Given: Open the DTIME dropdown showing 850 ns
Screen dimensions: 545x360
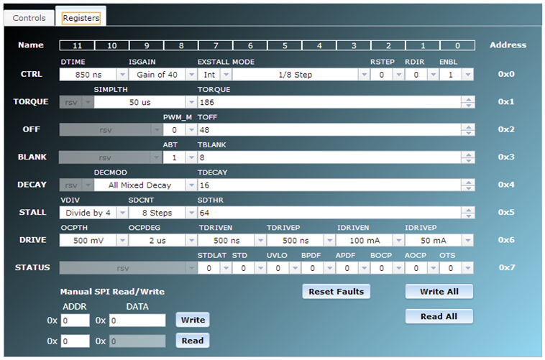Looking at the screenshot, I should coord(93,74).
